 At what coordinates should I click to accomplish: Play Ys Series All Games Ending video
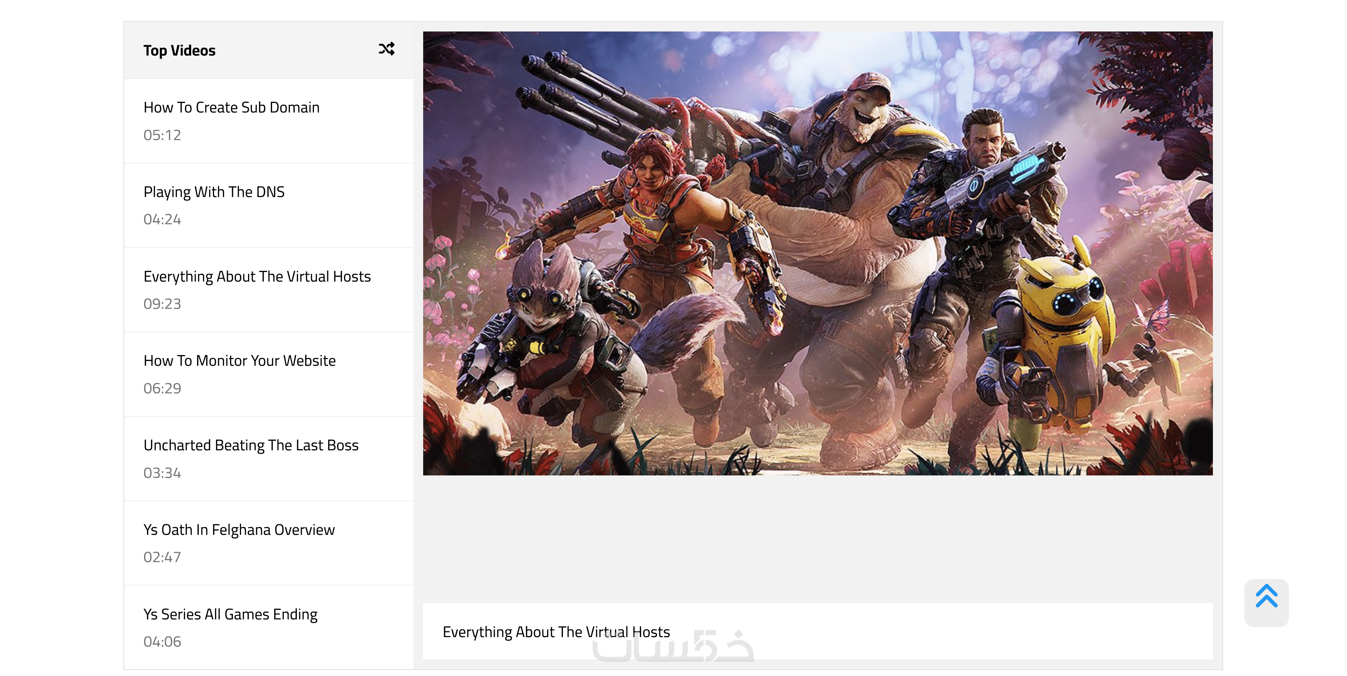pos(230,614)
